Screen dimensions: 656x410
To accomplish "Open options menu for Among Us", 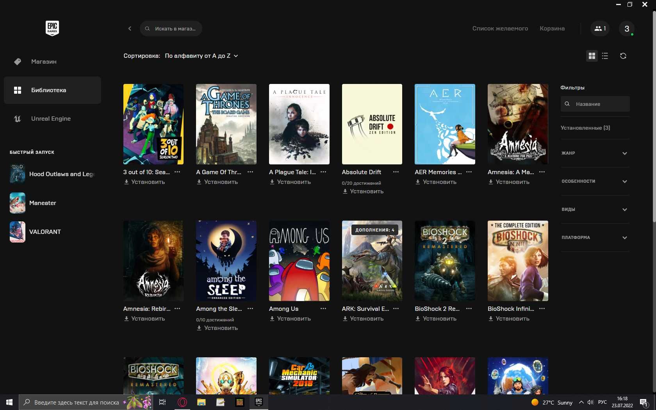I will (x=323, y=308).
